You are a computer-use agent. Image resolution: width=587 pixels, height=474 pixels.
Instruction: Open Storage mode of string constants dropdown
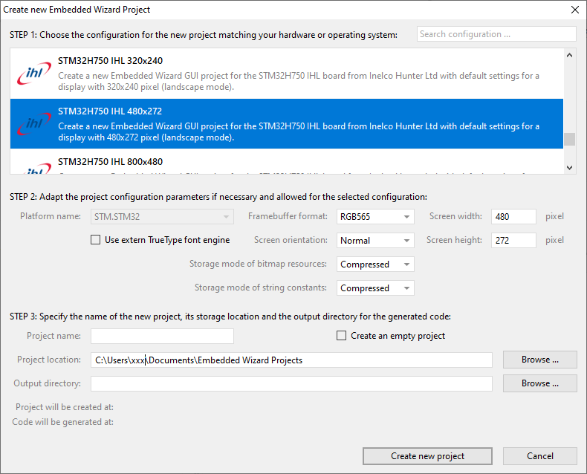375,288
